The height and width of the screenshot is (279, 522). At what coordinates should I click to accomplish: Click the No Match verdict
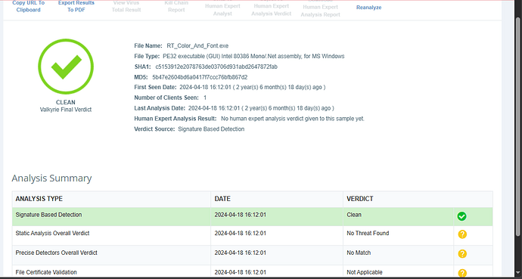[359, 253]
